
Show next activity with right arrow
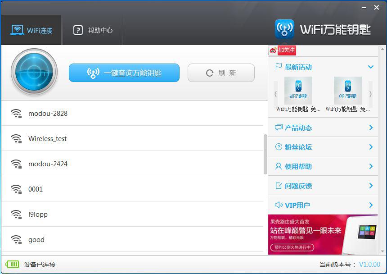(x=370, y=94)
